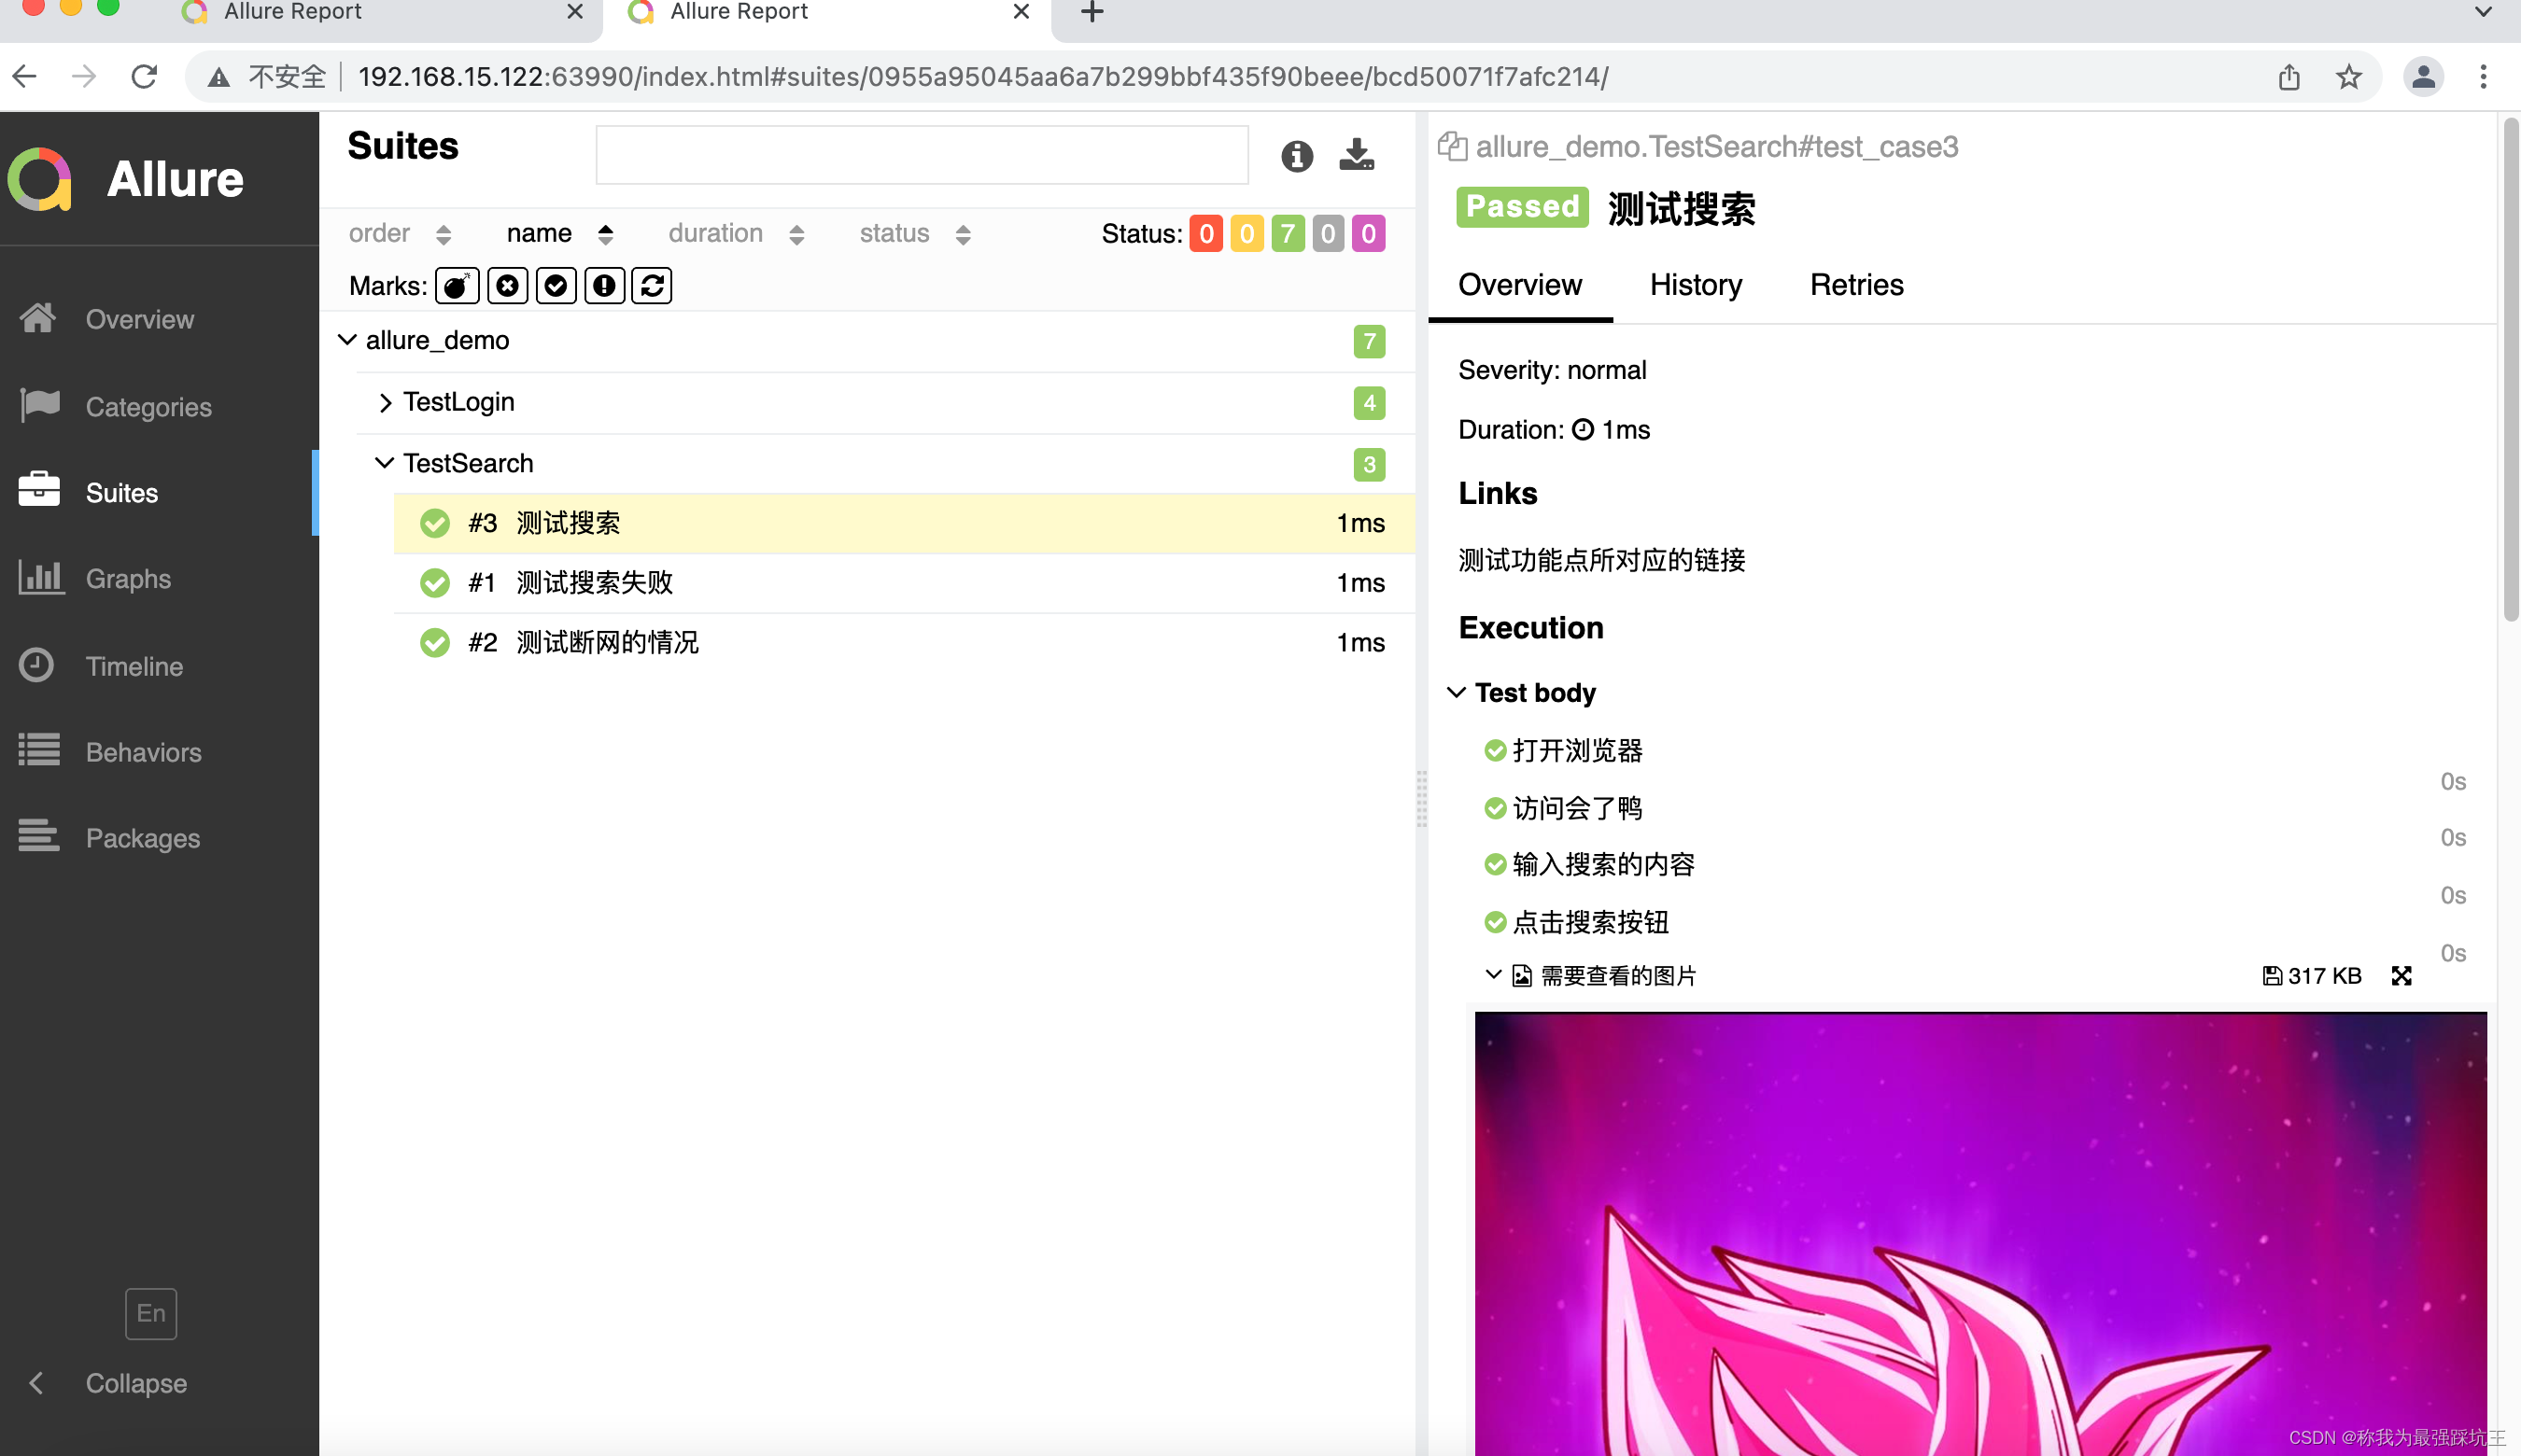Open the Behaviors section
Image resolution: width=2521 pixels, height=1456 pixels.
point(141,751)
